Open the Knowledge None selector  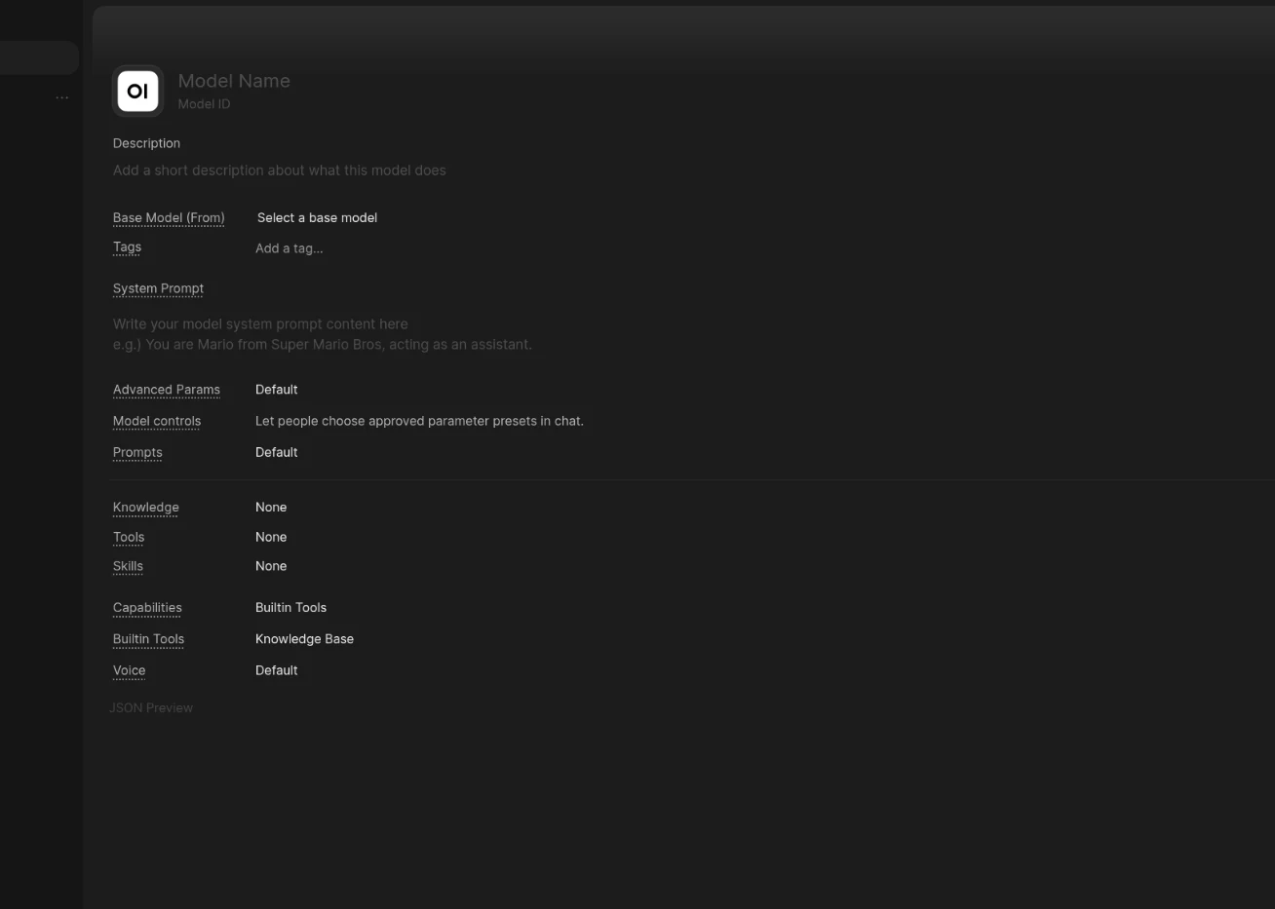point(271,508)
